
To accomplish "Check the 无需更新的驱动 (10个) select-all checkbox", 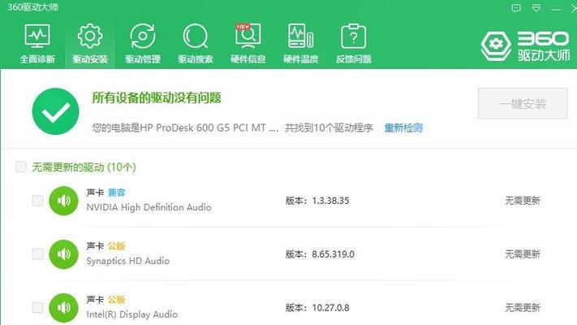I will click(21, 167).
